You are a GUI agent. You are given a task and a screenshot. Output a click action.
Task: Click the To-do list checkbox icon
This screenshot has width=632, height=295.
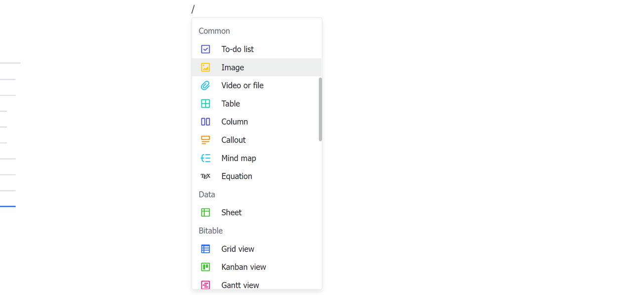coord(205,49)
